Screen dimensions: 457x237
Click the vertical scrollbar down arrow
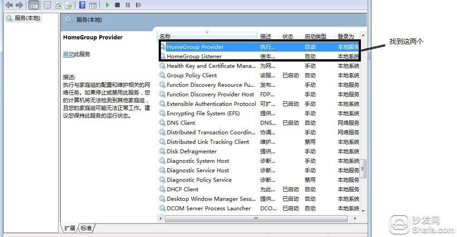(x=363, y=210)
